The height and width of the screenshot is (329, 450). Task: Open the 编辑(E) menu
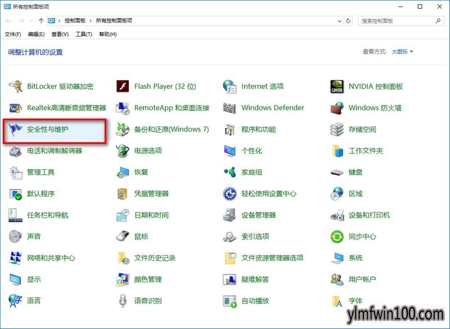(36, 34)
